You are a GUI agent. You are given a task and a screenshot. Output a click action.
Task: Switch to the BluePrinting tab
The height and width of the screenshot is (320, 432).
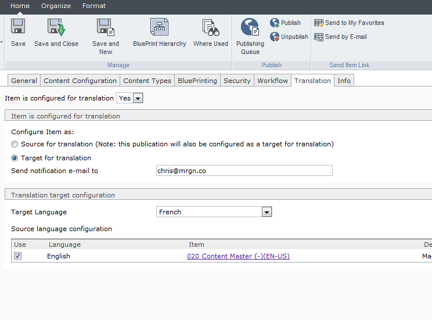[x=197, y=81]
